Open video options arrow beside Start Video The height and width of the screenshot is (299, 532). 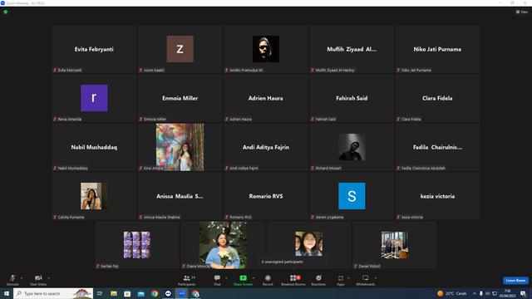[48, 278]
